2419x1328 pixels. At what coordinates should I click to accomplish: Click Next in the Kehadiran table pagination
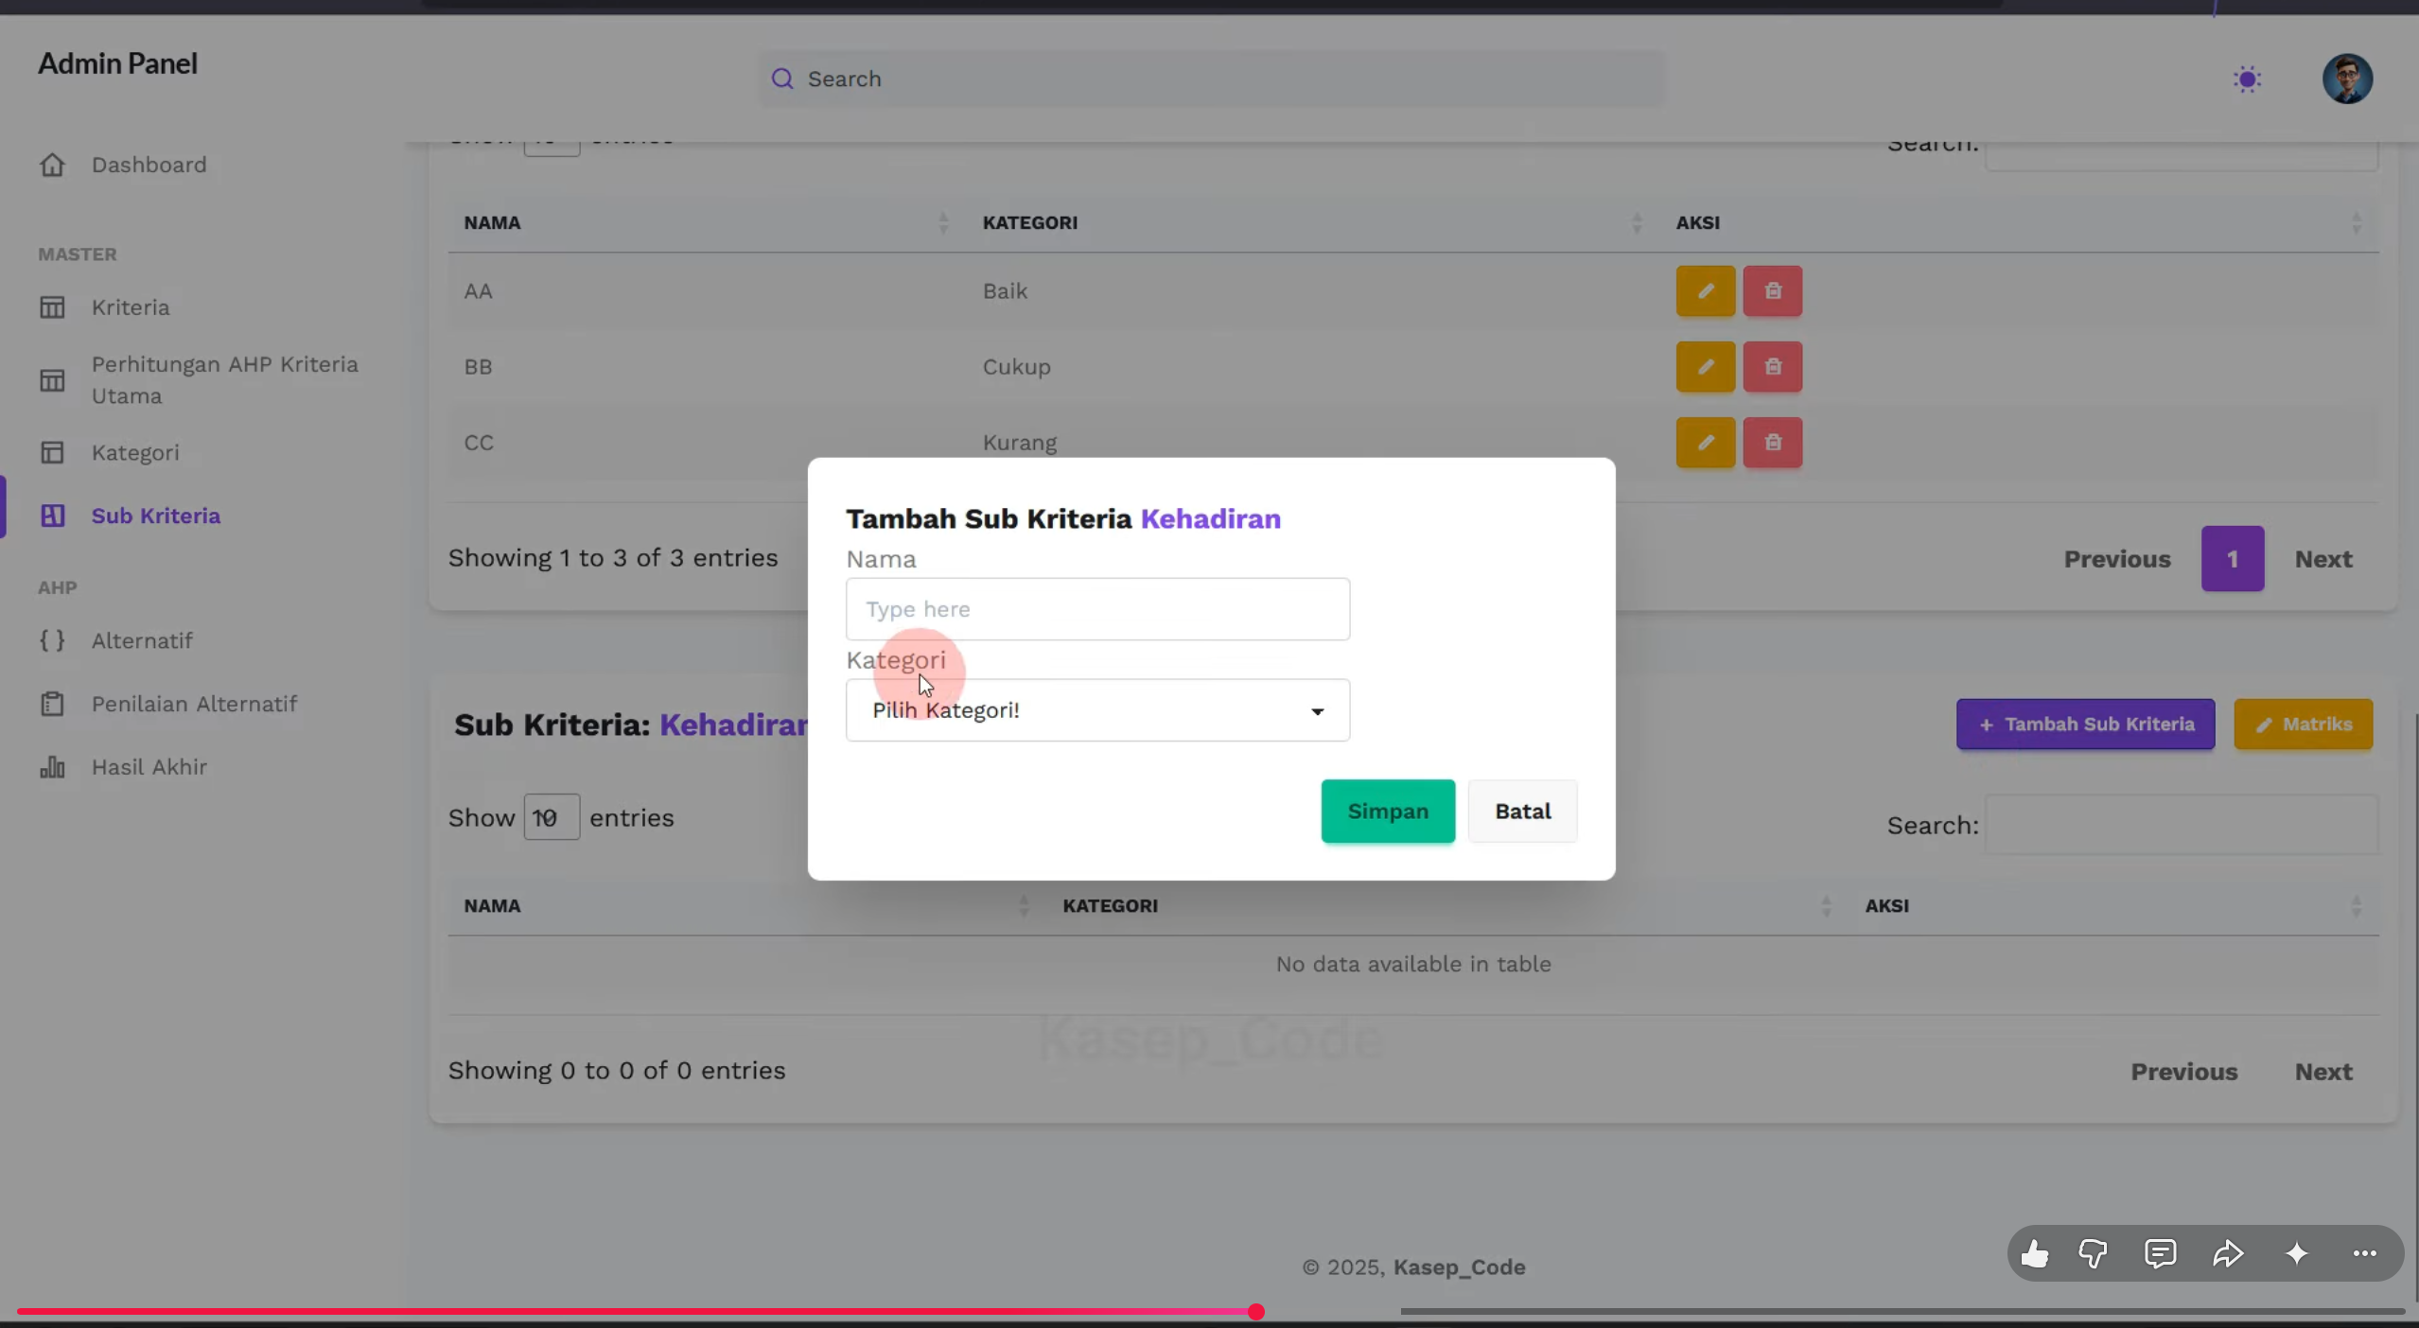click(2323, 1072)
